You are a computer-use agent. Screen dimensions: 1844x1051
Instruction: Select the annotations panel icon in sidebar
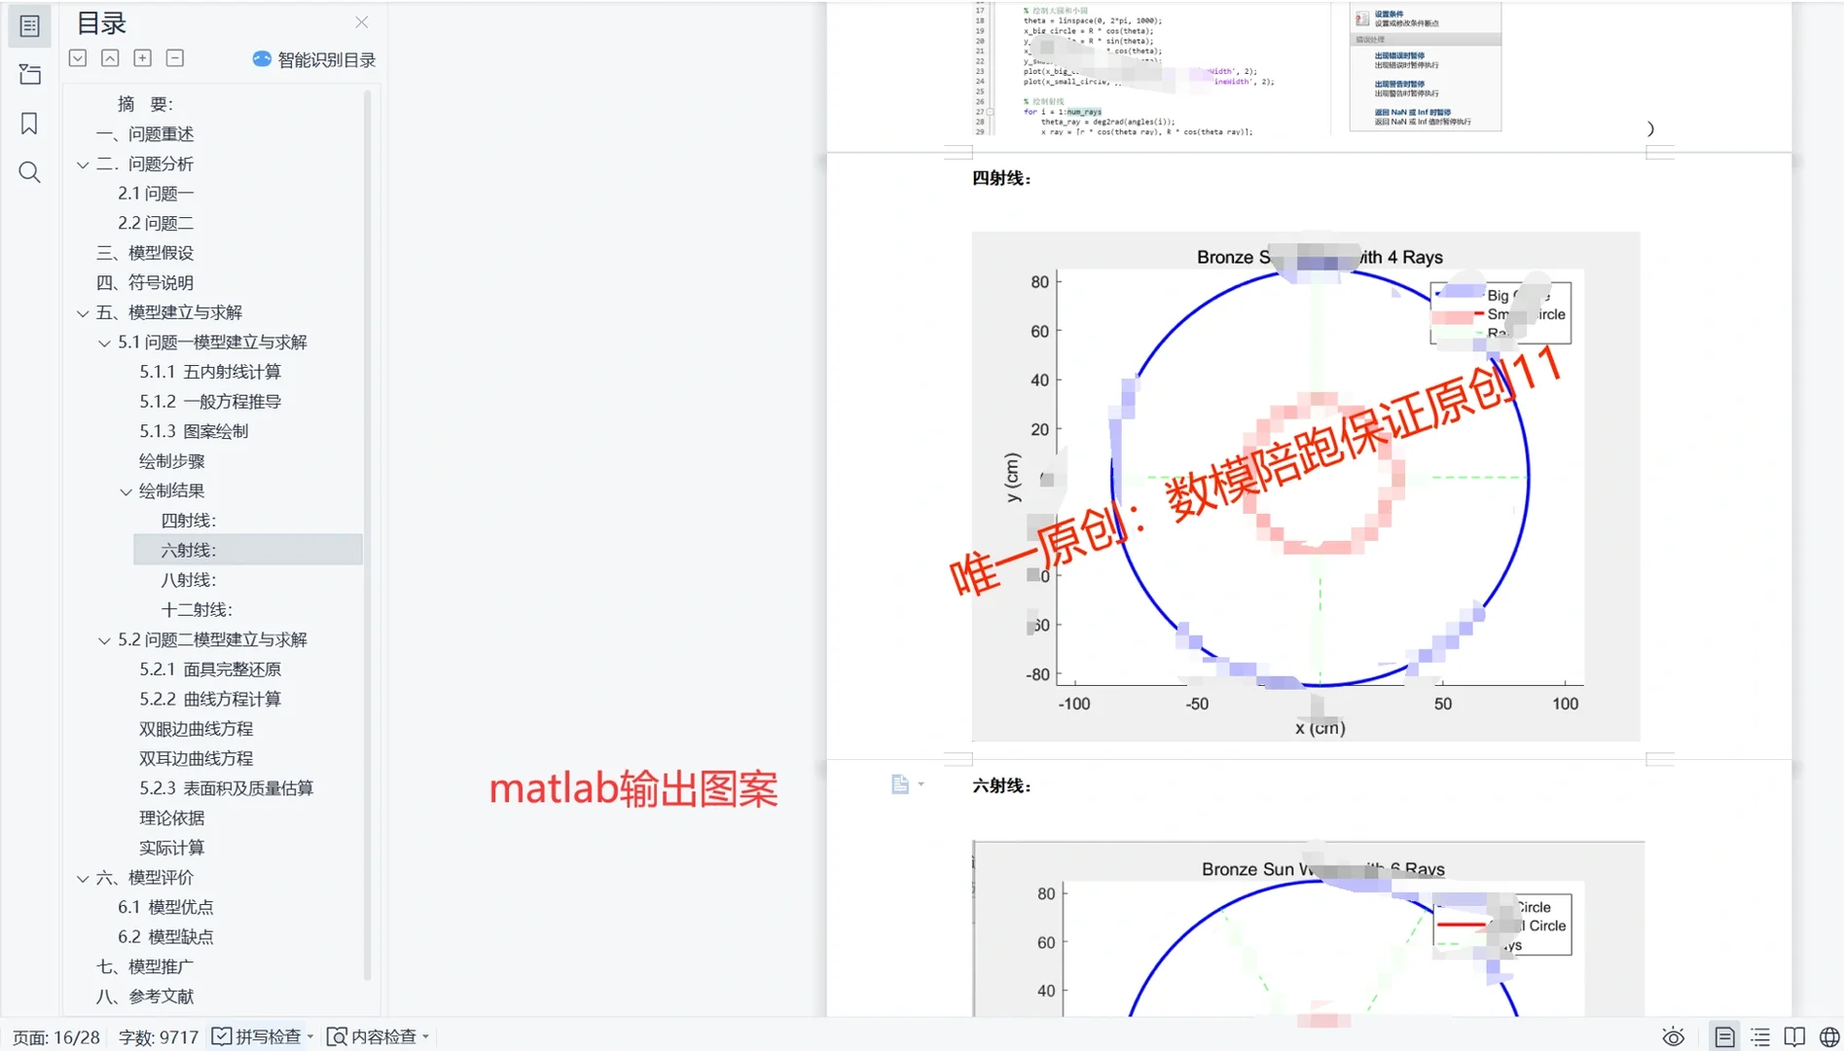click(x=29, y=74)
